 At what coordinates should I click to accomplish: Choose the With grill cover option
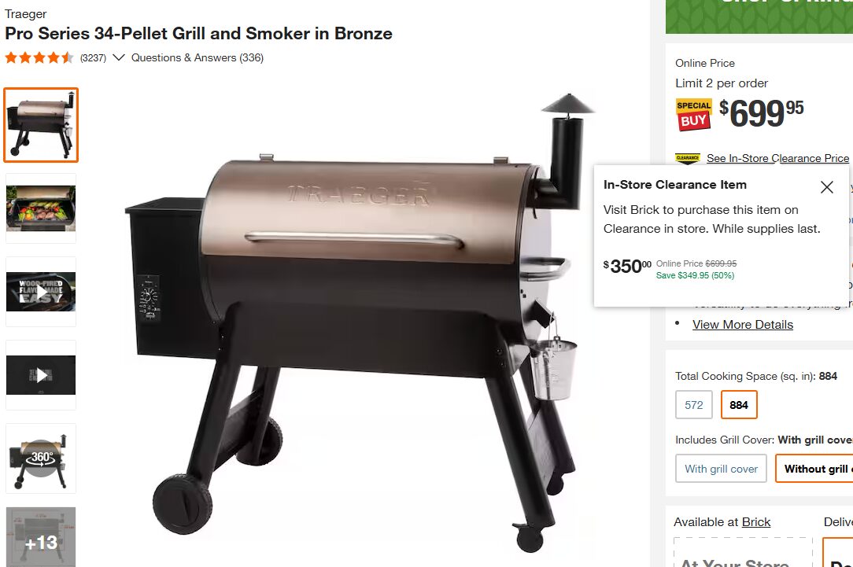point(721,469)
